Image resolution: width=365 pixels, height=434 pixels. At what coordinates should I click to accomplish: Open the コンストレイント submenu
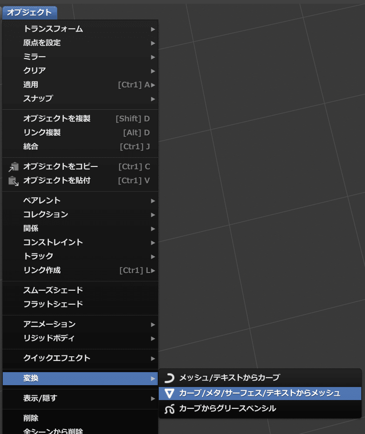pos(81,242)
